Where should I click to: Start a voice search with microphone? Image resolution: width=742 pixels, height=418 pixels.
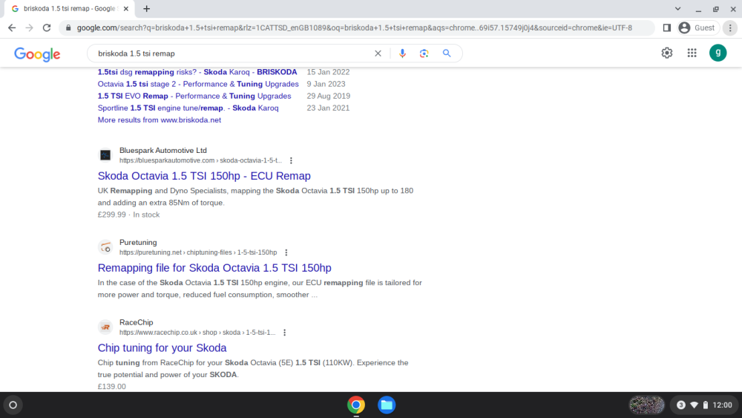click(x=402, y=53)
